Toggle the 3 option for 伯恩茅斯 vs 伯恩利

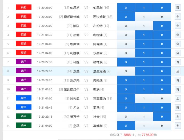pyautogui.click(x=126, y=8)
